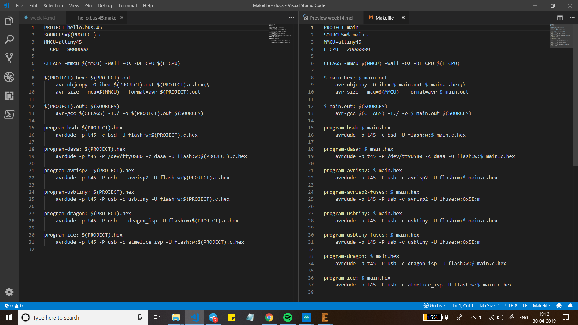The image size is (578, 325).
Task: Close the hello.bus.45.make tab
Action: click(x=122, y=18)
